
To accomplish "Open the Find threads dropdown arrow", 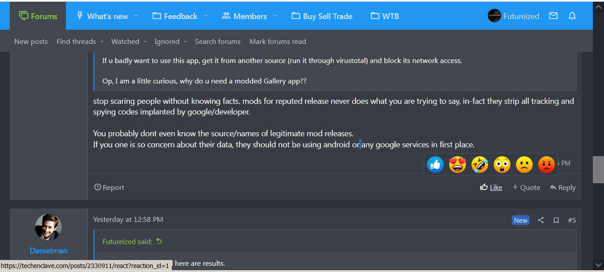I will (102, 41).
